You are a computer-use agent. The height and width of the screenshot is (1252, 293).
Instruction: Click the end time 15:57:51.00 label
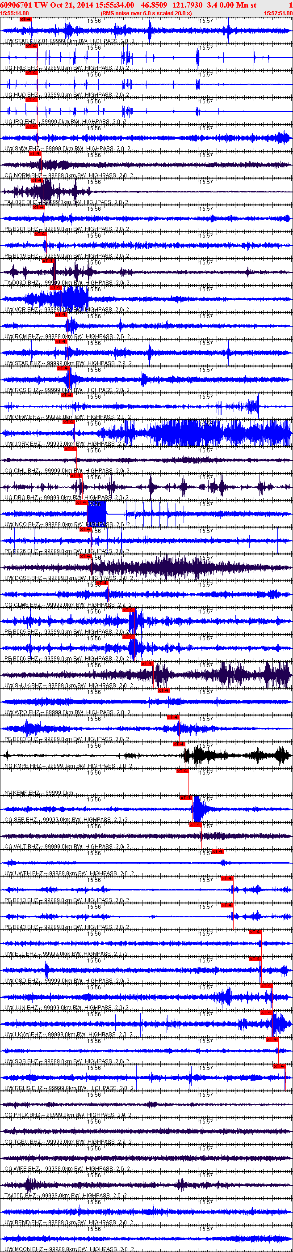[278, 13]
